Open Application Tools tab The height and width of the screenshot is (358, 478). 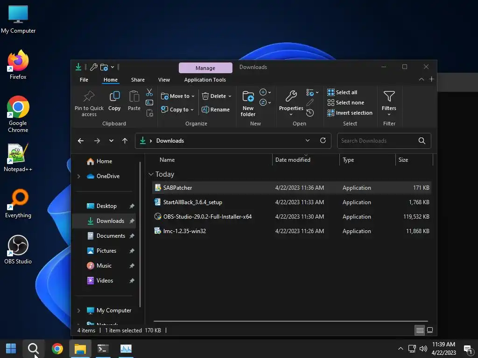pyautogui.click(x=205, y=80)
